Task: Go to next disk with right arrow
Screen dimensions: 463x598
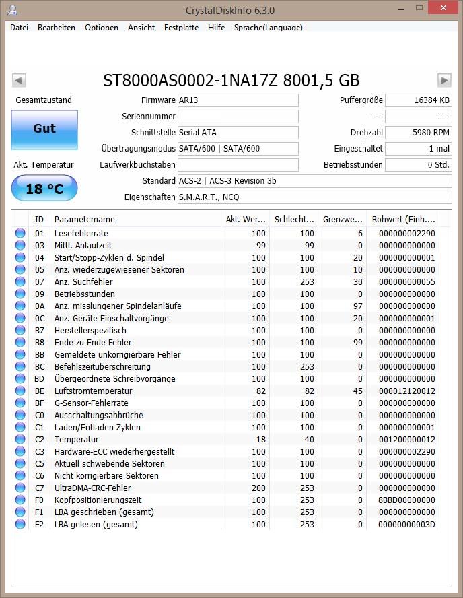Action: click(x=444, y=80)
